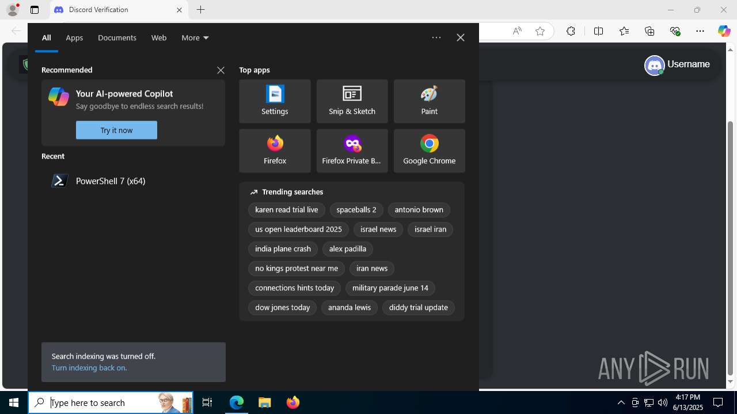Open search panel options ellipsis menu
Screen dimensions: 737x414
436,37
